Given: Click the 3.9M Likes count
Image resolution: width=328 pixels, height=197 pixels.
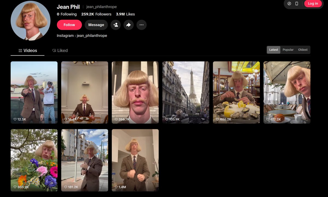Looking at the screenshot, I should (x=125, y=14).
